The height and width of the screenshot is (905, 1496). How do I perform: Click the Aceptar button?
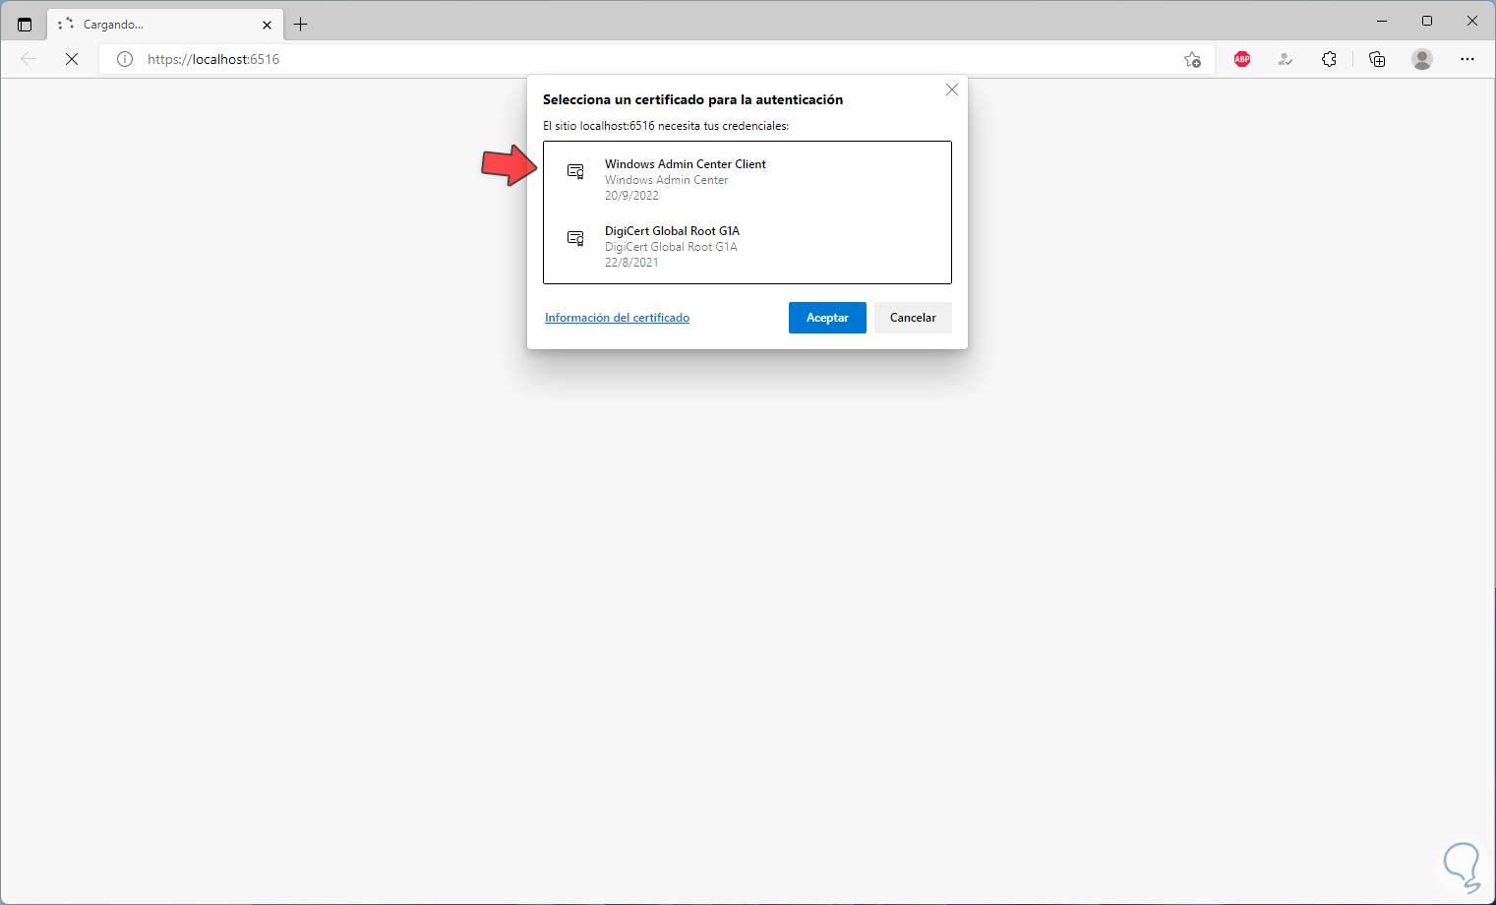[827, 318]
